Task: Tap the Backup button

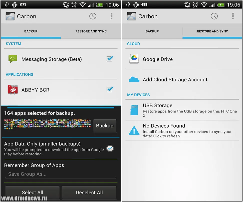Action: [105, 126]
